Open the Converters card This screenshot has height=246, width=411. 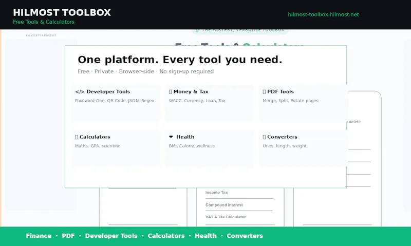(x=303, y=148)
